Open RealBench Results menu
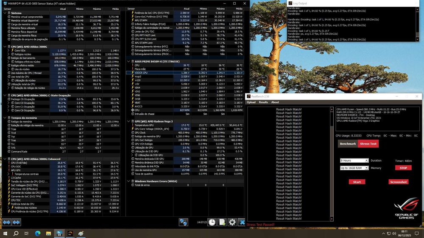Image resolution: width=424 pixels, height=238 pixels. click(x=263, y=102)
